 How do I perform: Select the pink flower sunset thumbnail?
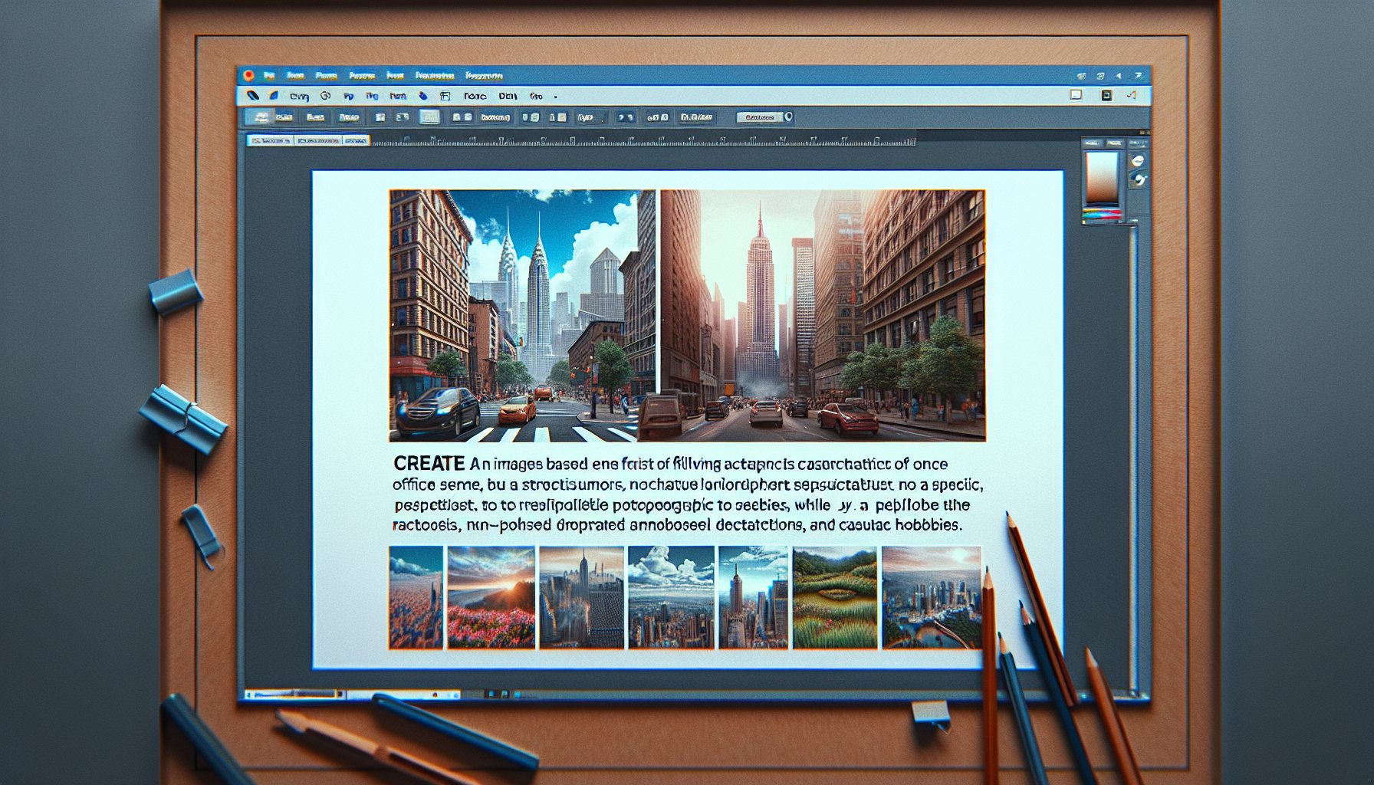click(491, 597)
